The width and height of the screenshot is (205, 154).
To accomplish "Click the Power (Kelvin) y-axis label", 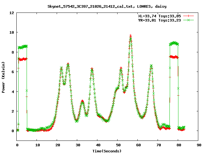I will pyautogui.click(x=3, y=77).
